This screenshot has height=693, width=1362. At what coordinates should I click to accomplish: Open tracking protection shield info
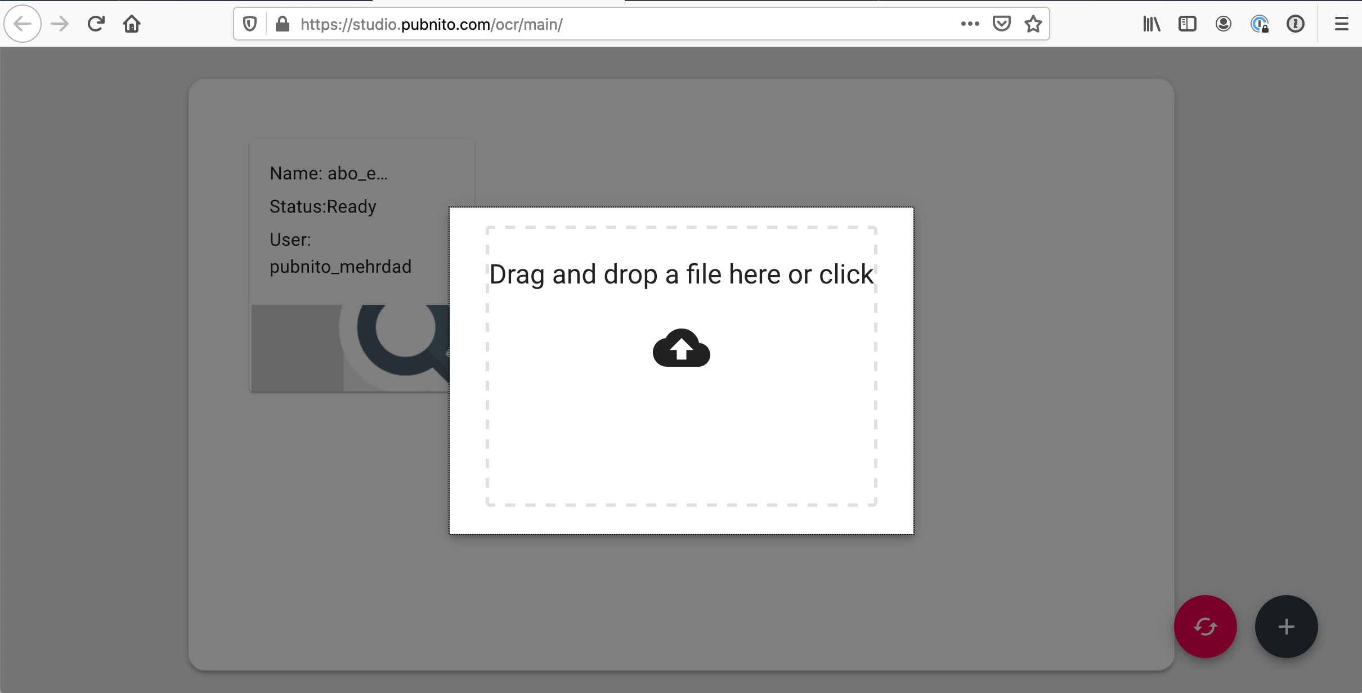click(250, 24)
